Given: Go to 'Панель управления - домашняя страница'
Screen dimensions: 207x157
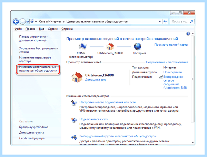Looking at the screenshot, I should tap(33, 38).
